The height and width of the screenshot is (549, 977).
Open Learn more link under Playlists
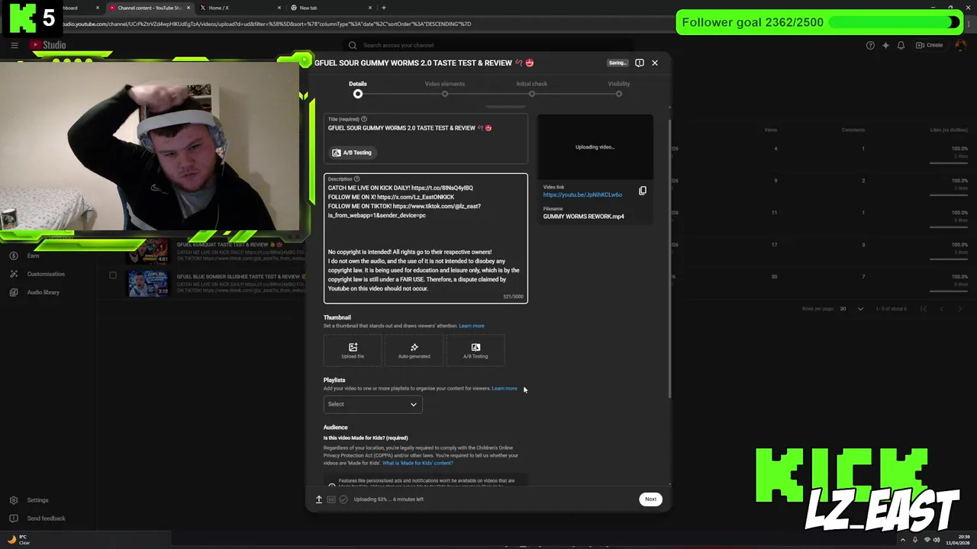pos(504,388)
